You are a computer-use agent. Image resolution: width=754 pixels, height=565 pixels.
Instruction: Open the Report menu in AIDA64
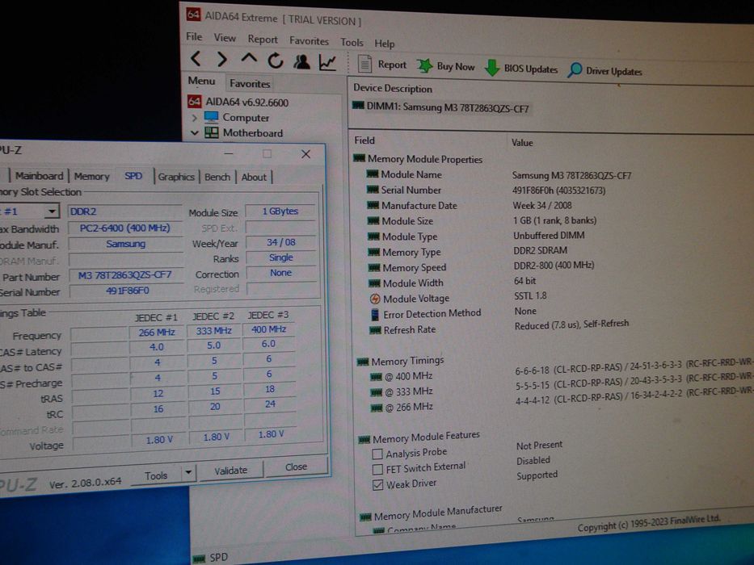click(263, 40)
